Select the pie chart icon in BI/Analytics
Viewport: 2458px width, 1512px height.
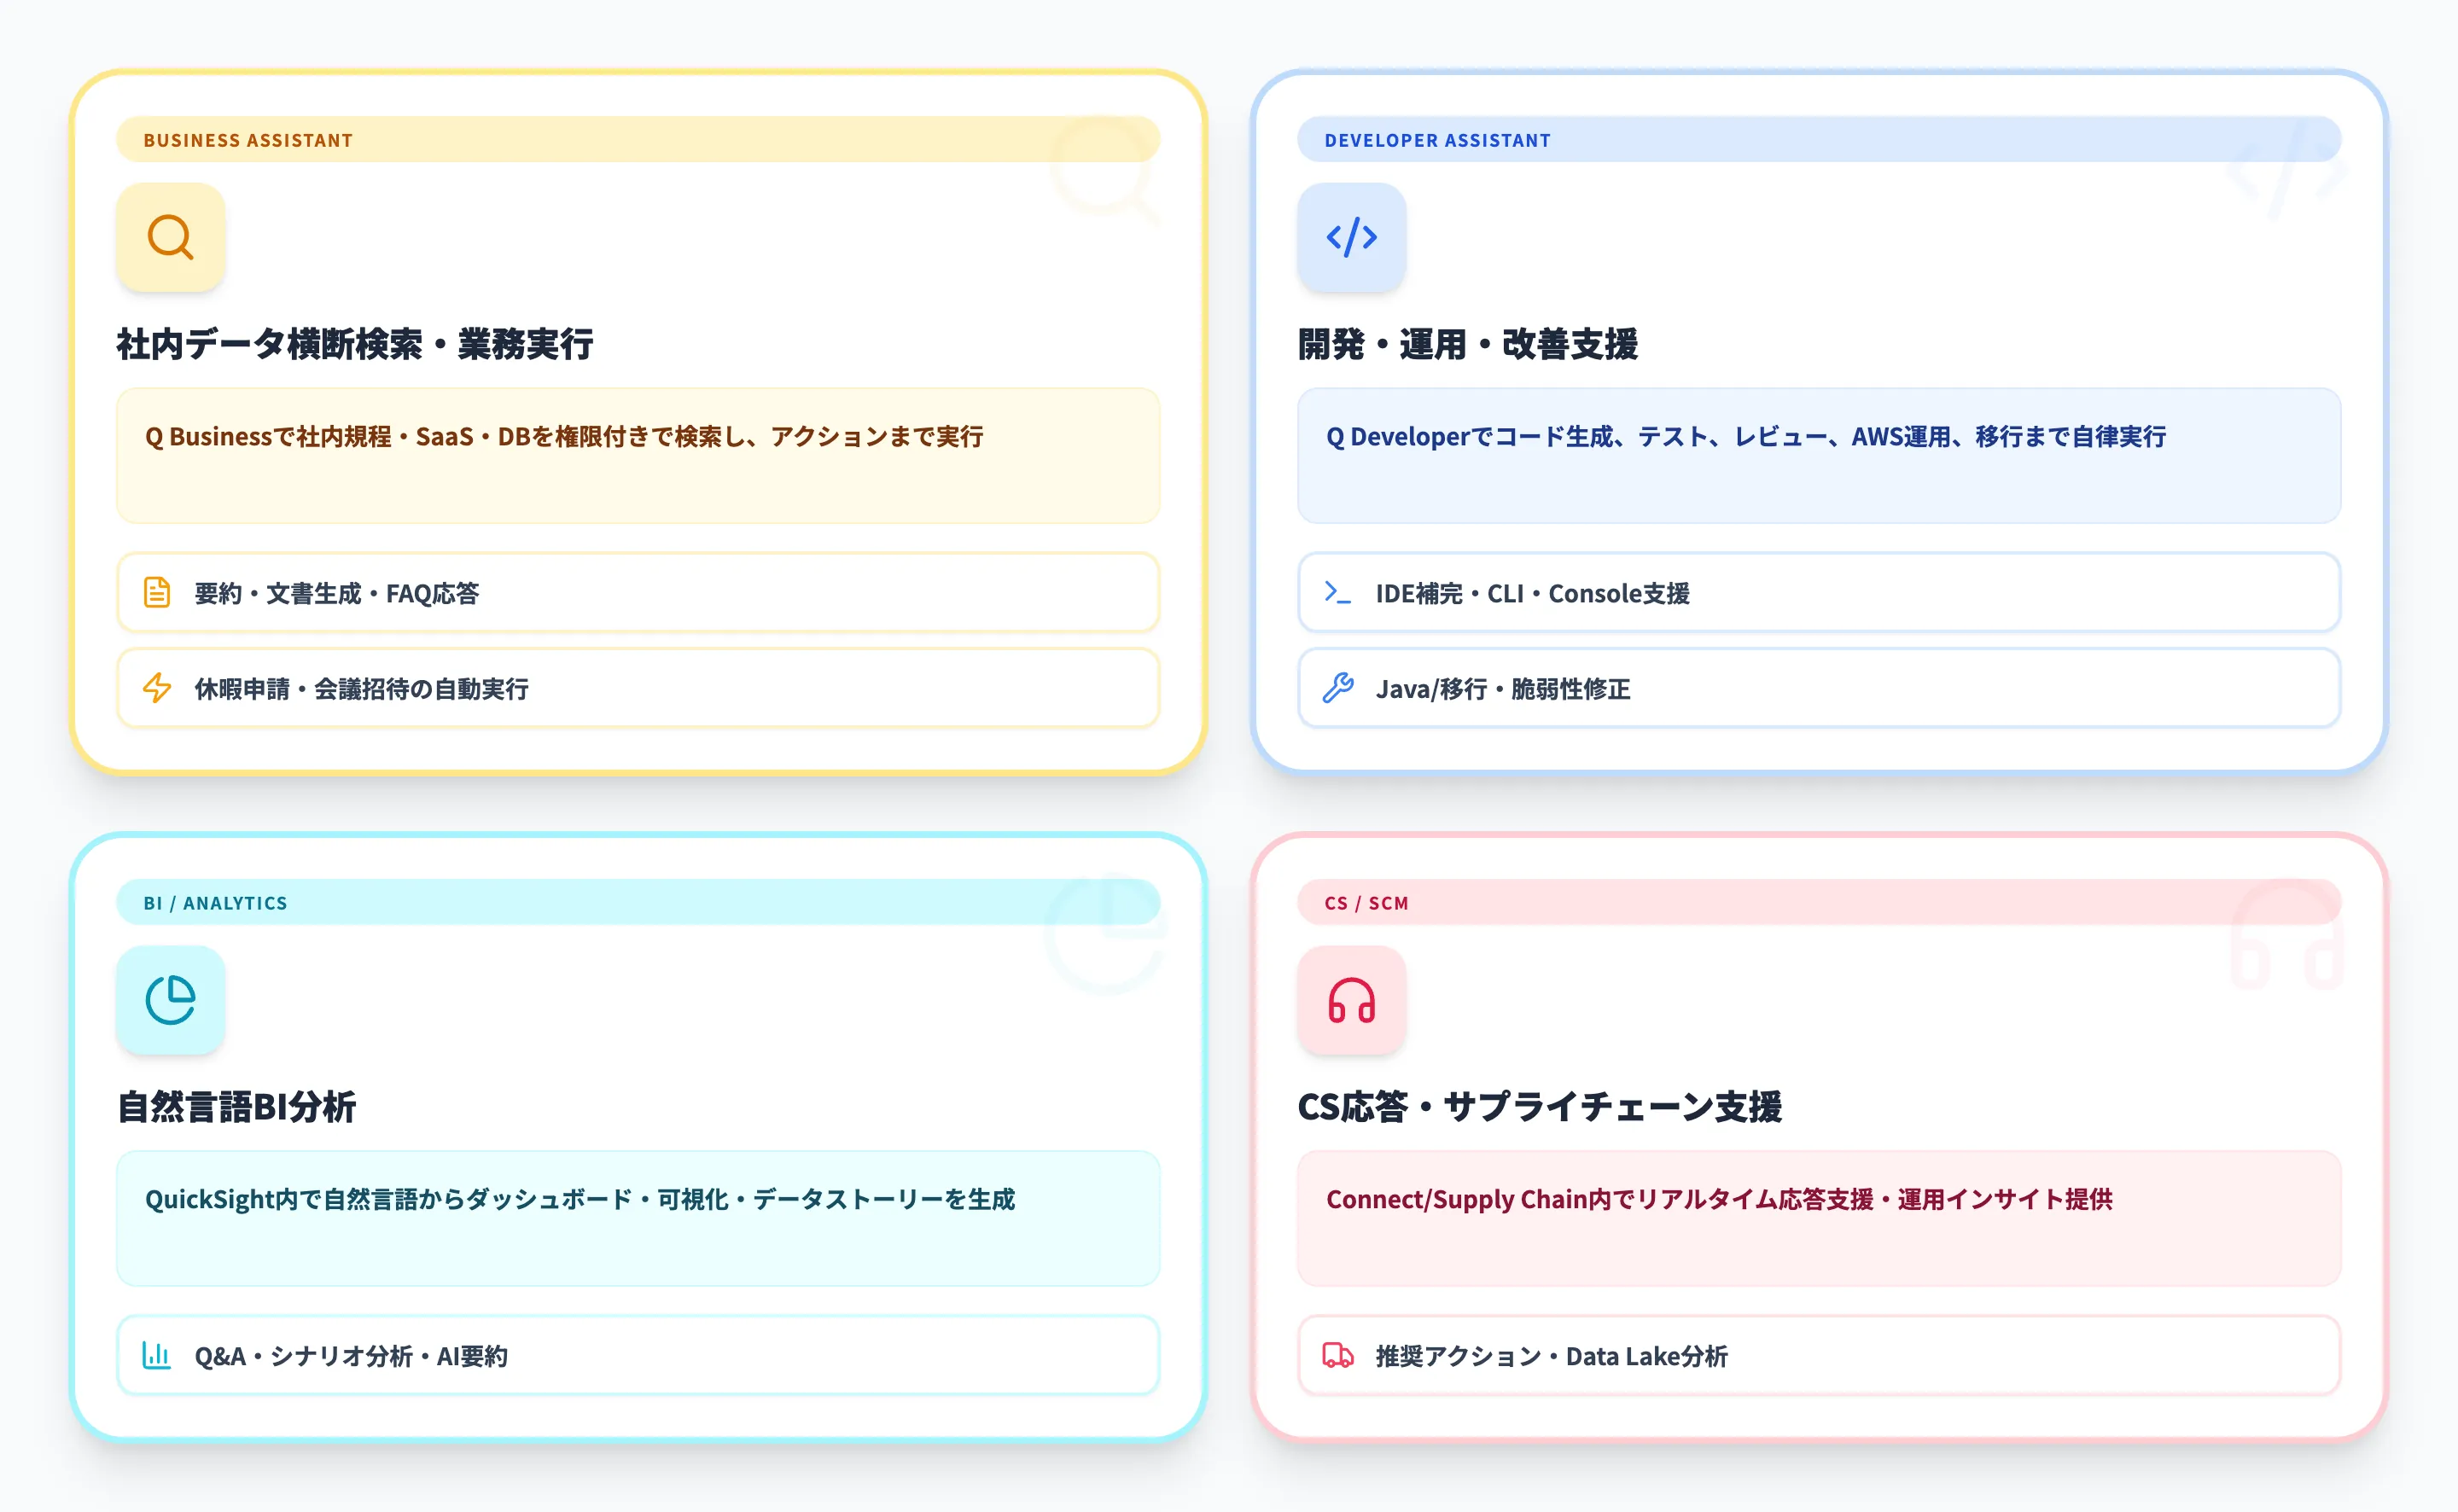(x=171, y=1001)
